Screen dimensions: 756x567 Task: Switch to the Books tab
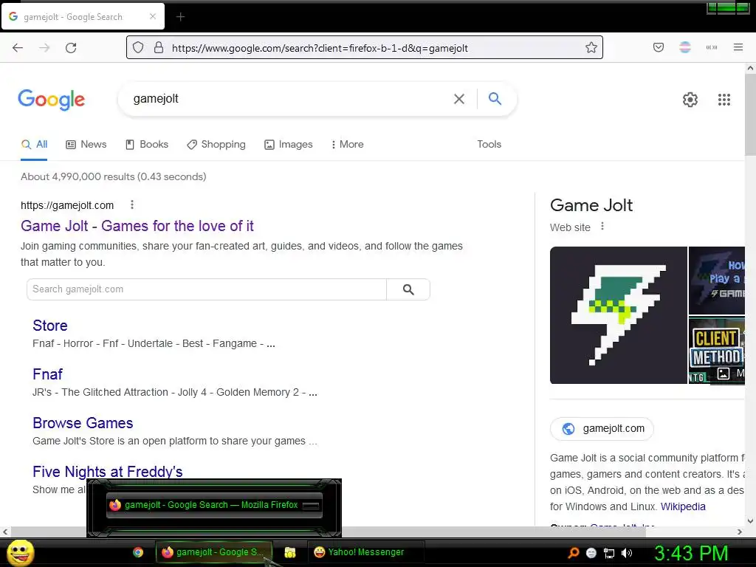tap(147, 144)
